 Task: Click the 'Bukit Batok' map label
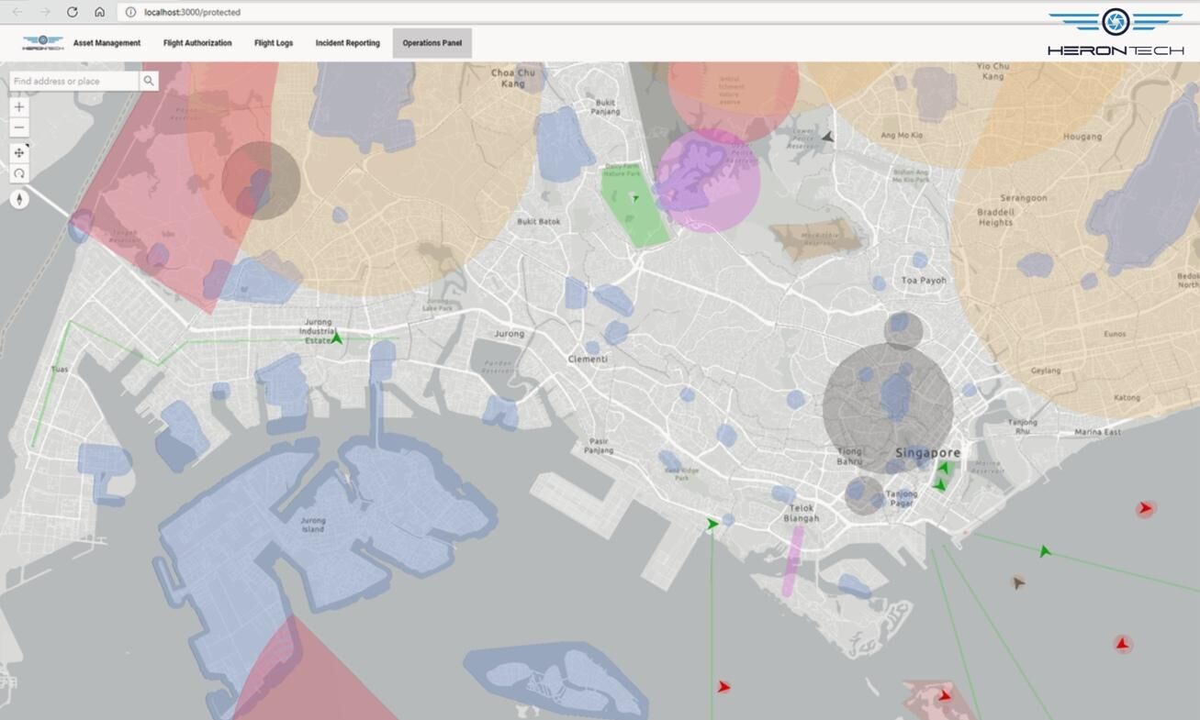pyautogui.click(x=539, y=221)
